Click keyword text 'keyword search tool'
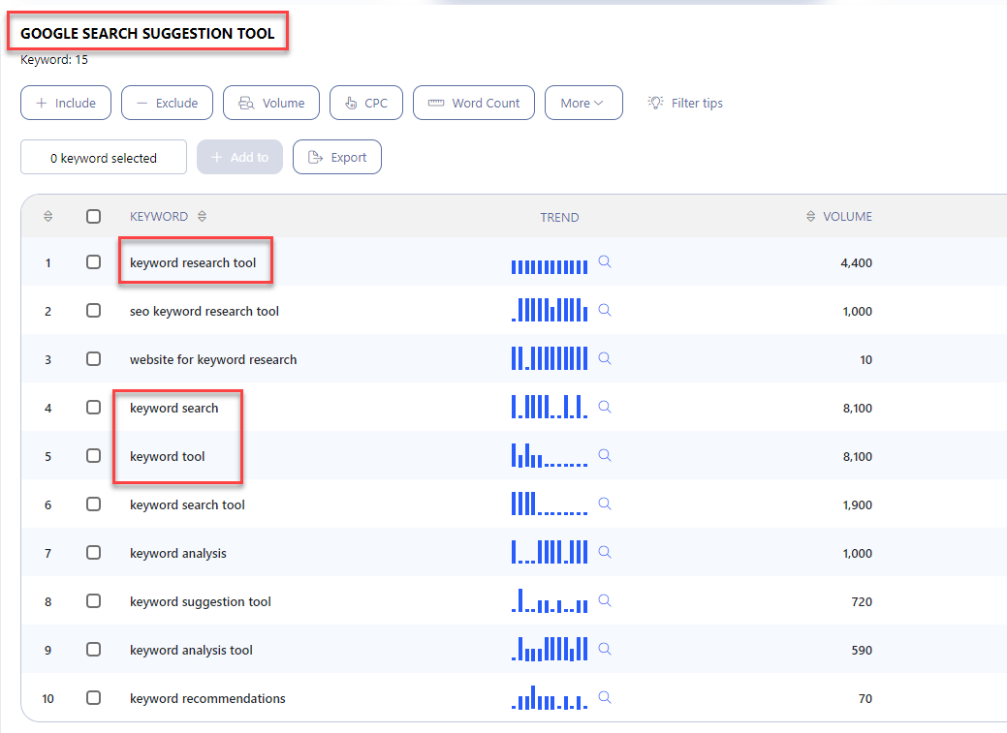Viewport: 1007px width, 733px height. coord(187,505)
